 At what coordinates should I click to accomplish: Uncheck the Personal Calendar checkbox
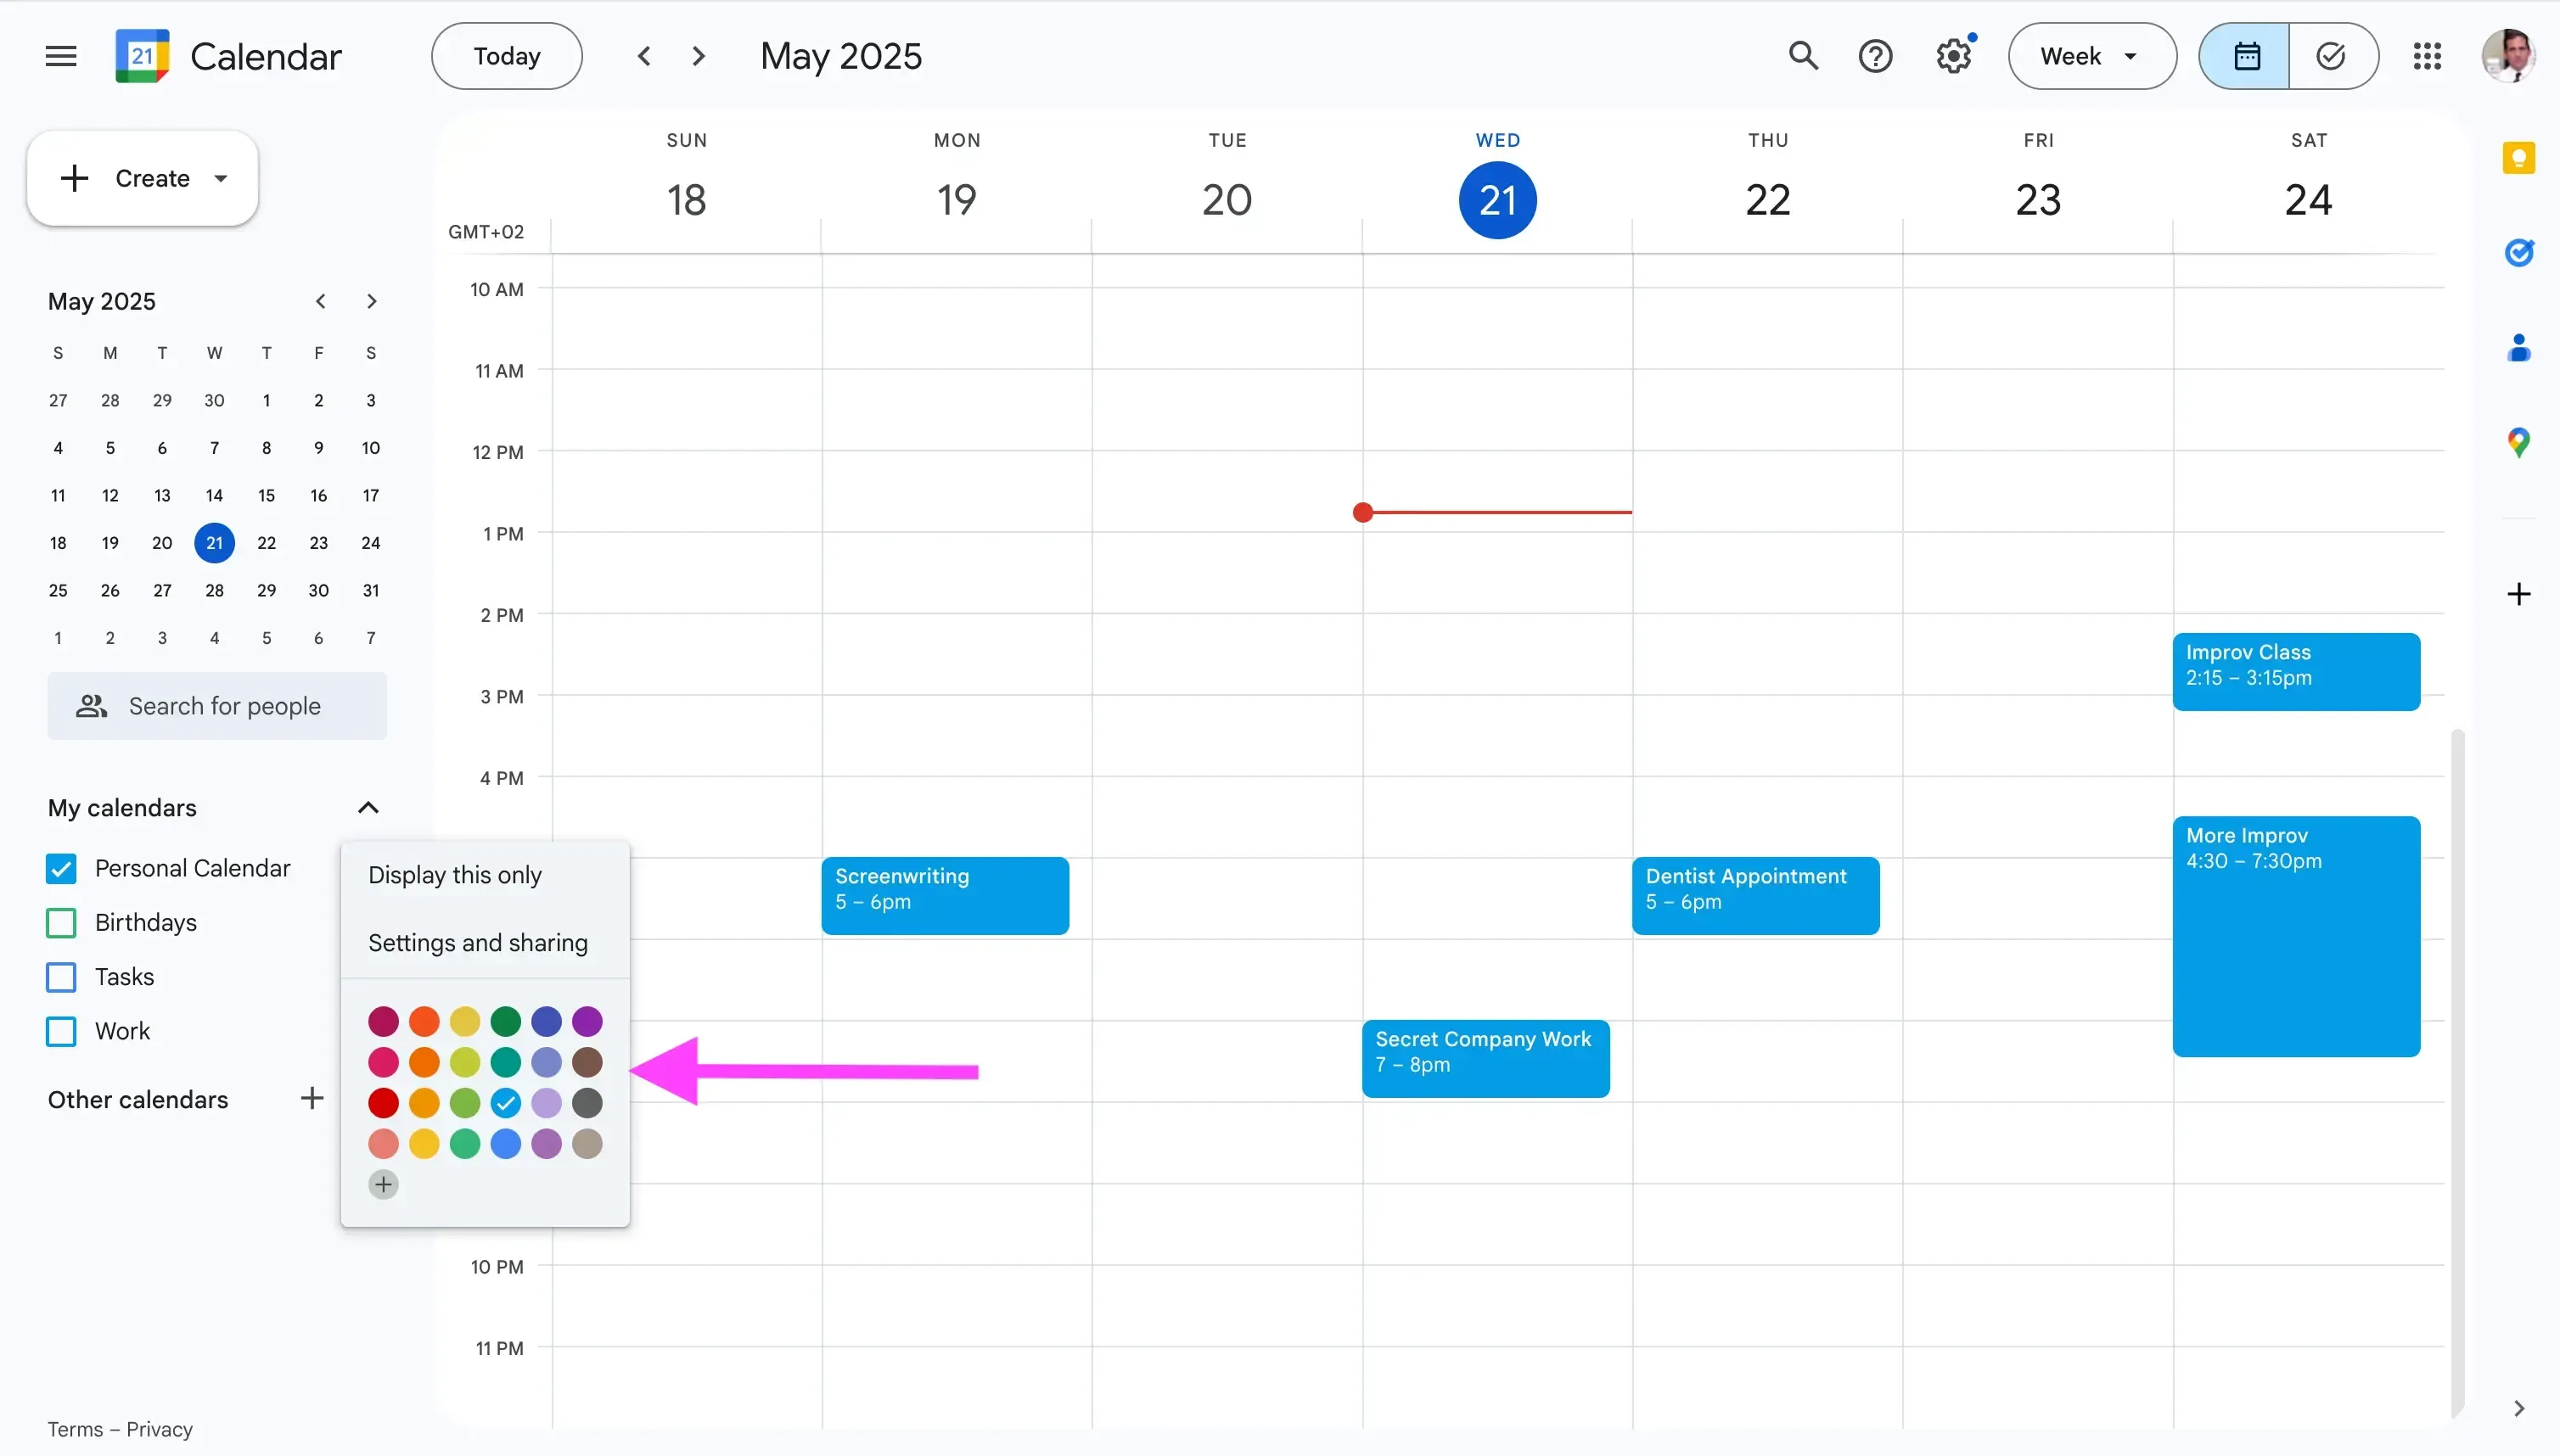(60, 868)
